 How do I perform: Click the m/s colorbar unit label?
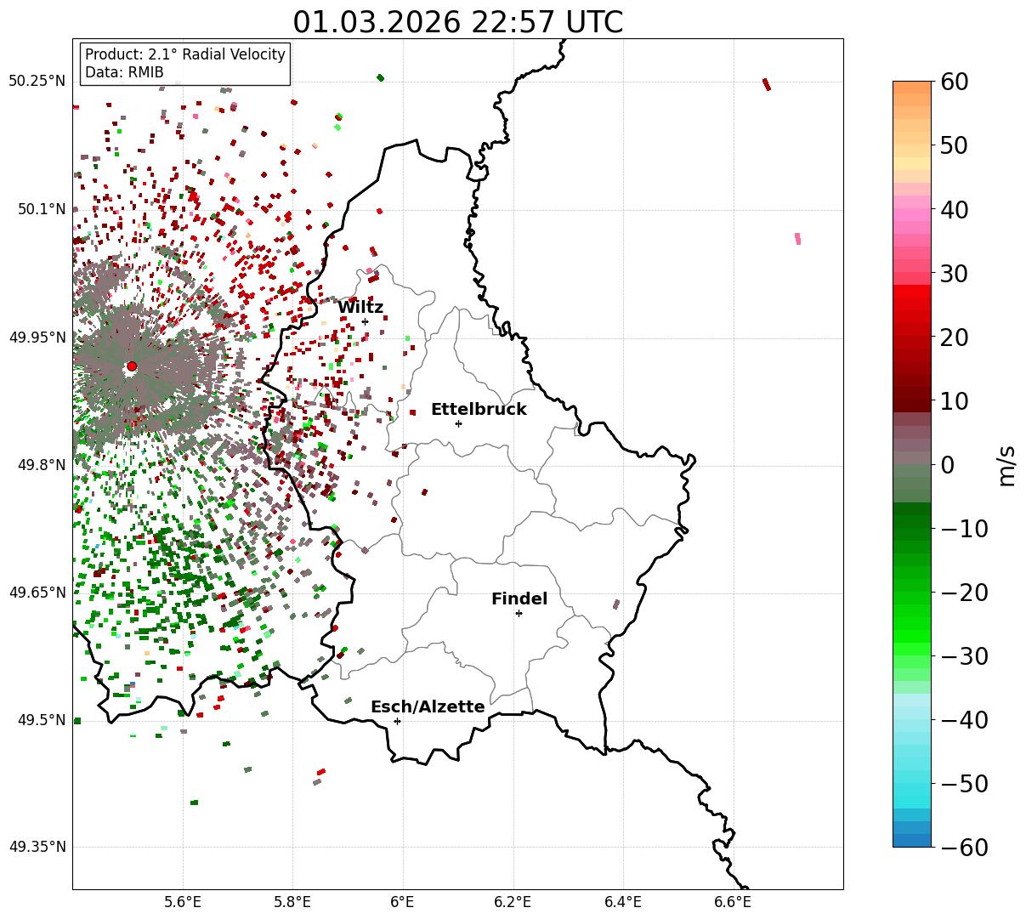click(1007, 464)
